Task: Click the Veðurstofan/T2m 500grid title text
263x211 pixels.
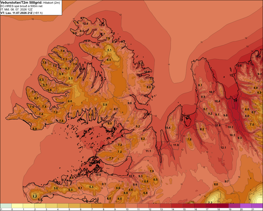Action: [x=21, y=3]
